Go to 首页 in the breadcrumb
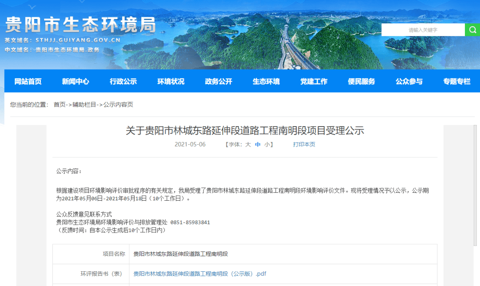This screenshot has width=480, height=286. (60, 105)
